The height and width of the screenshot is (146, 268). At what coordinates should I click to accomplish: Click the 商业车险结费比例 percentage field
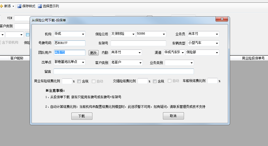[67, 81]
